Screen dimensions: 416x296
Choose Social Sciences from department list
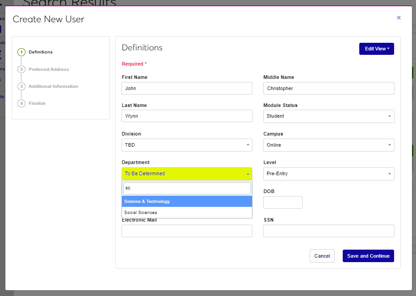click(187, 213)
